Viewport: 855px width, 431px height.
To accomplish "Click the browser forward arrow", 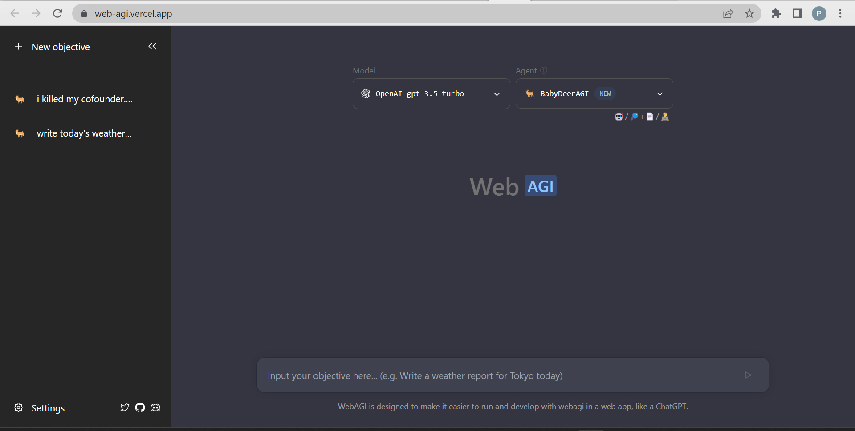I will pyautogui.click(x=36, y=13).
